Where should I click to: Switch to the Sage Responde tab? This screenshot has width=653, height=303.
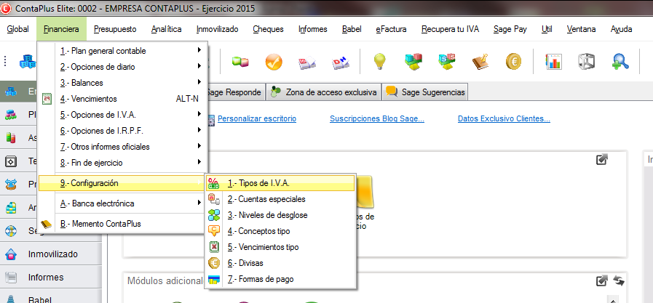[x=235, y=92]
